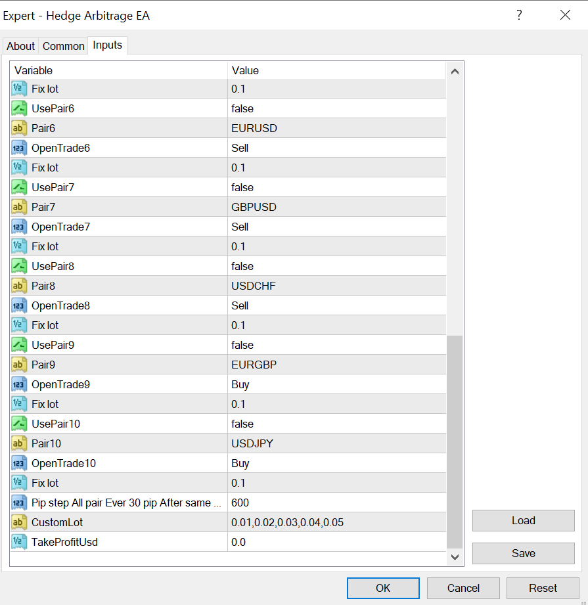
Task: Select the OpenTrade9 variable name
Action: pyautogui.click(x=60, y=384)
